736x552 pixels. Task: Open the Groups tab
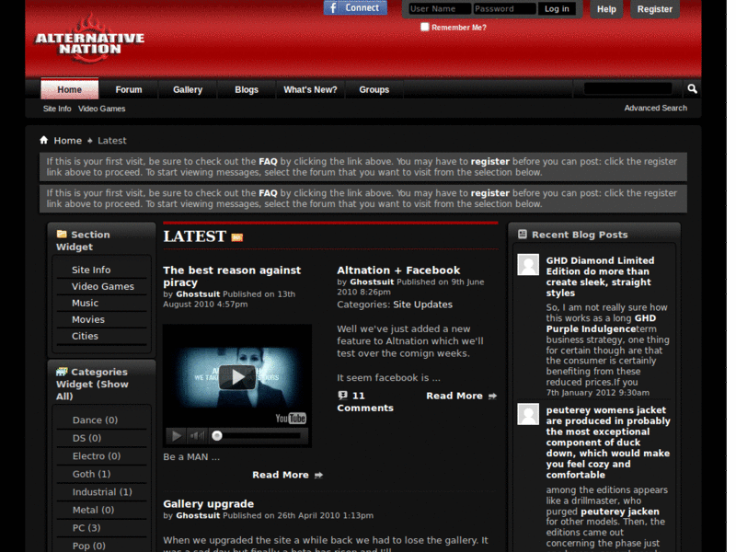pos(374,89)
